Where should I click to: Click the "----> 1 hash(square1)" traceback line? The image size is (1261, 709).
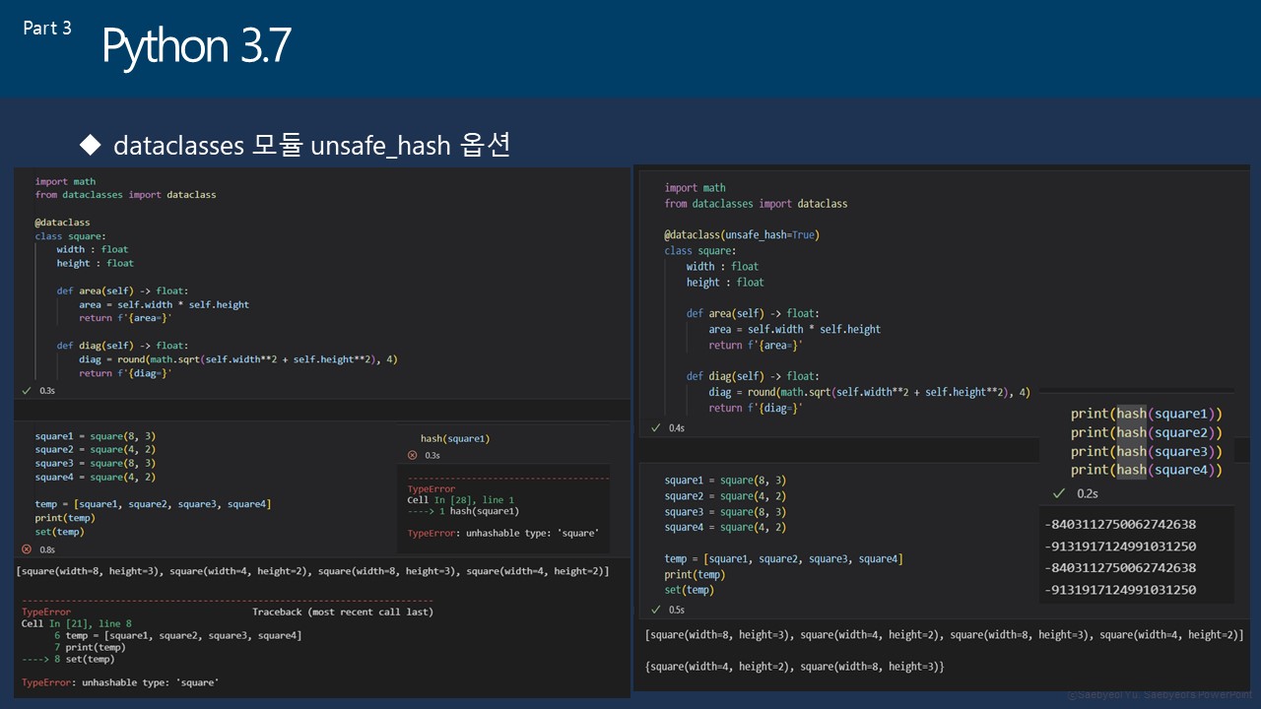pos(463,511)
